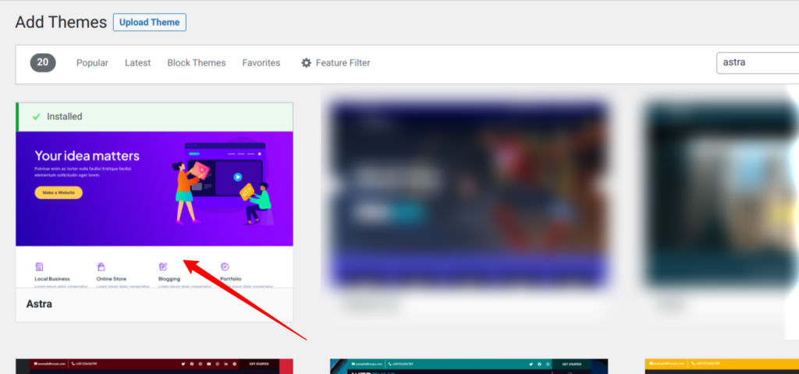
Task: Switch to the Latest themes tab
Action: coord(137,63)
